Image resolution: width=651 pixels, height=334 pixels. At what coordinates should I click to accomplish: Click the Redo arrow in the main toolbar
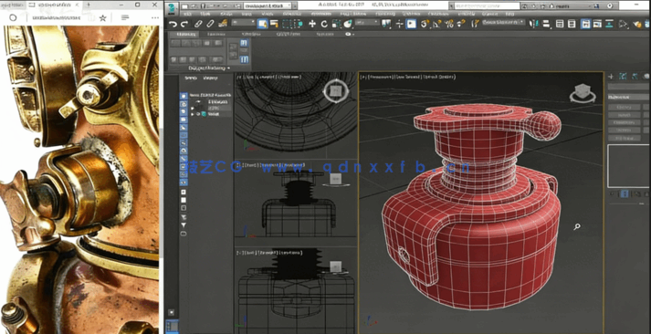pos(184,24)
